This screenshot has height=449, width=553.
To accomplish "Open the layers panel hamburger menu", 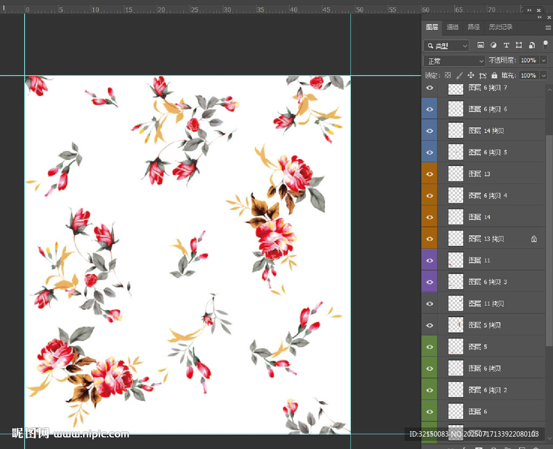I will point(548,28).
